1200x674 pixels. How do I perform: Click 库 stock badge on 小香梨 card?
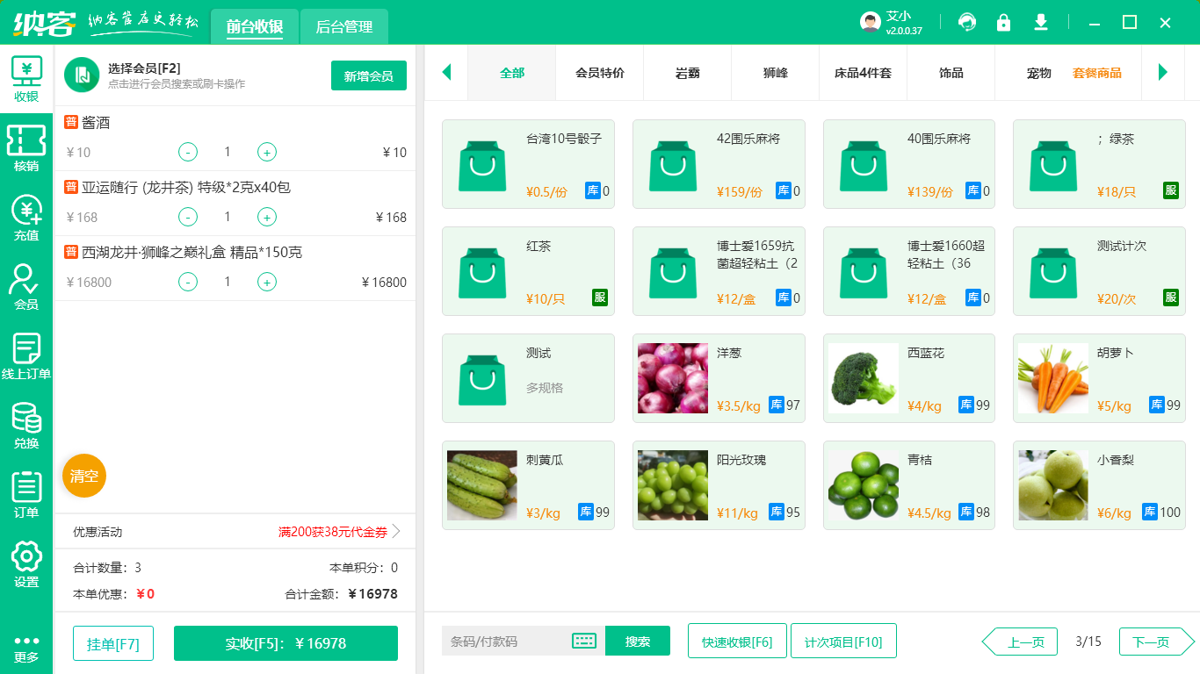(x=1150, y=512)
